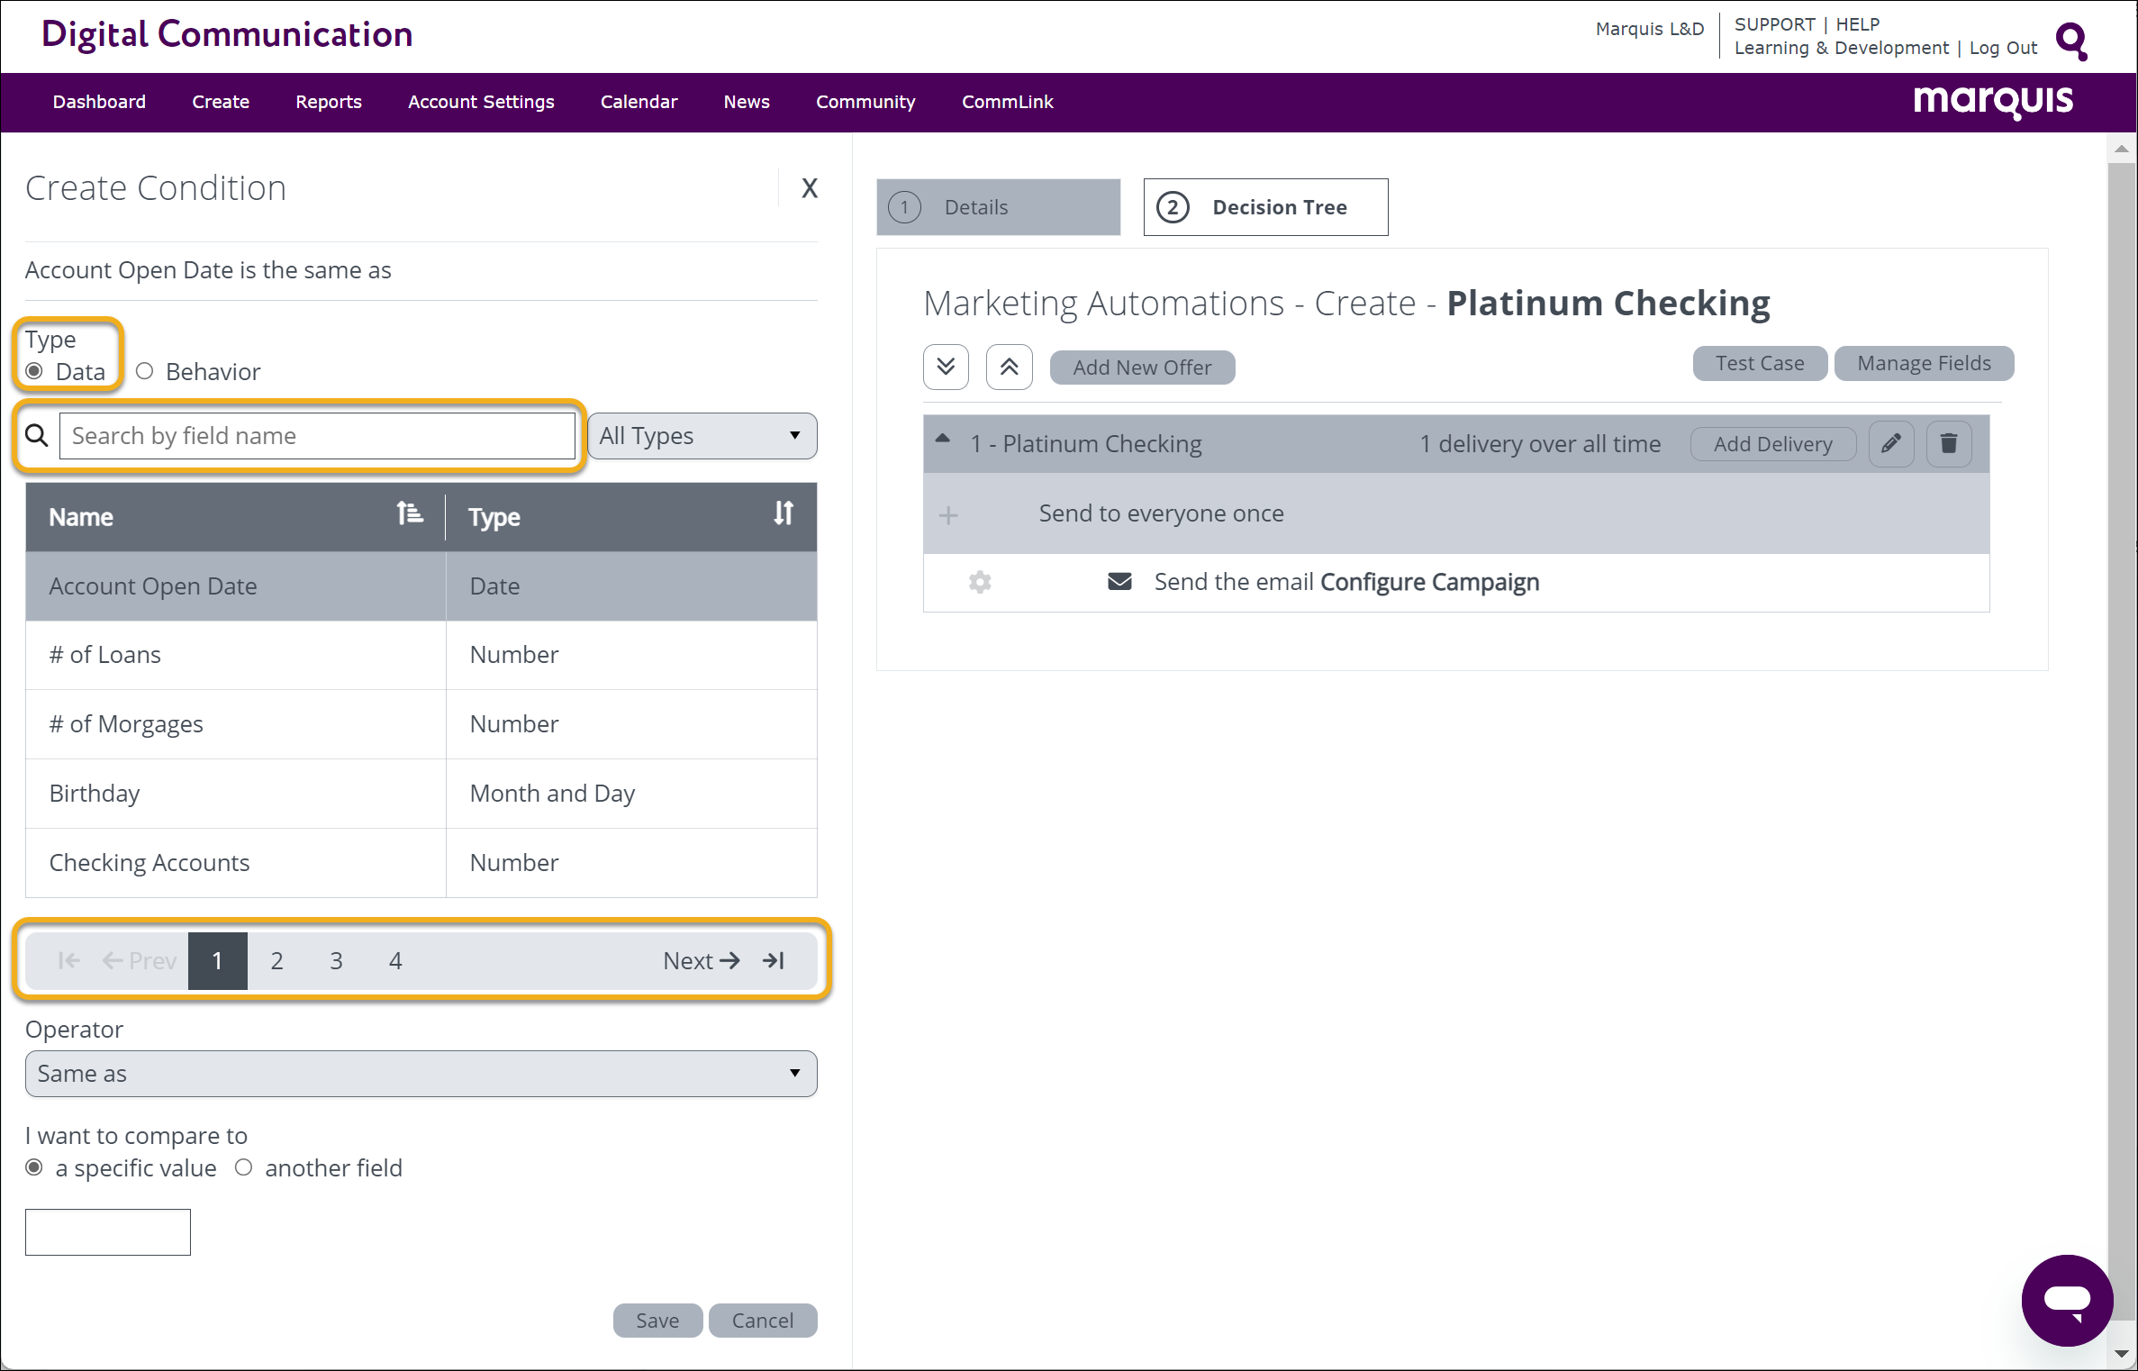Save the condition
This screenshot has width=2138, height=1371.
(657, 1321)
